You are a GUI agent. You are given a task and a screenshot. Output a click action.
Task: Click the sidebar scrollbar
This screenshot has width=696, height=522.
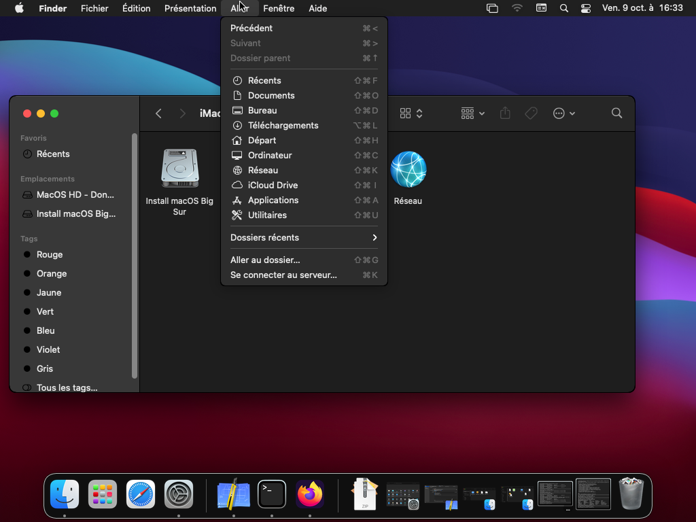135,256
